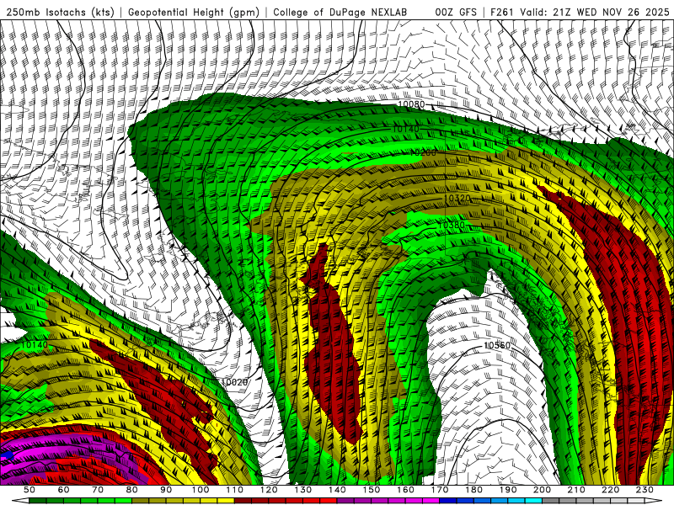This screenshot has width=674, height=505.
Task: Click the '60' value on the color scale
Action: tap(64, 490)
